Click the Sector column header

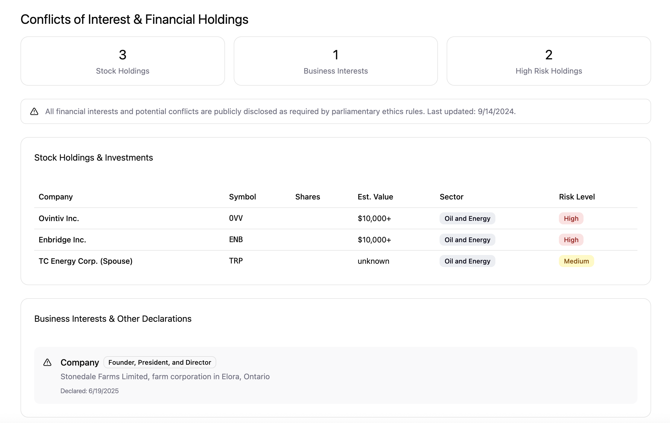click(451, 197)
